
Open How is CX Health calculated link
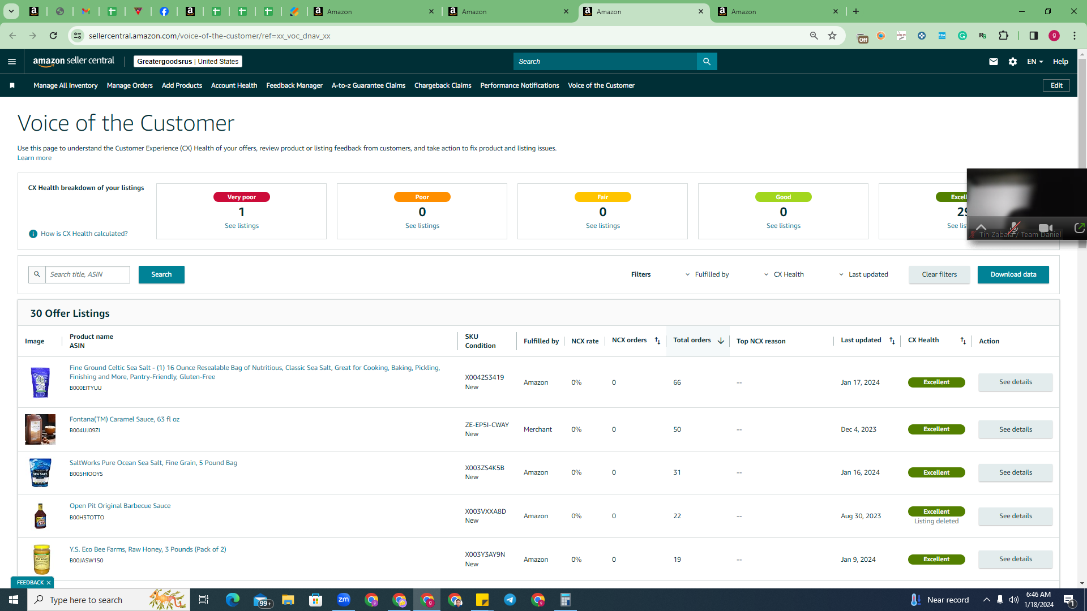pyautogui.click(x=84, y=234)
